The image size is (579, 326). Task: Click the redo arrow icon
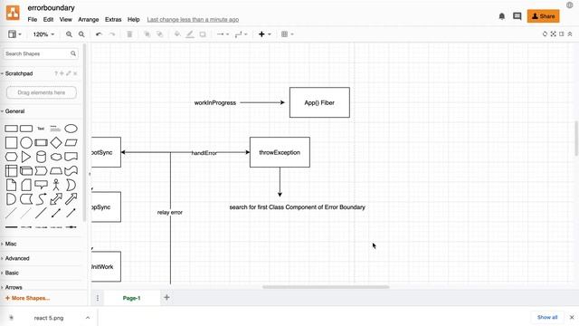(x=112, y=34)
